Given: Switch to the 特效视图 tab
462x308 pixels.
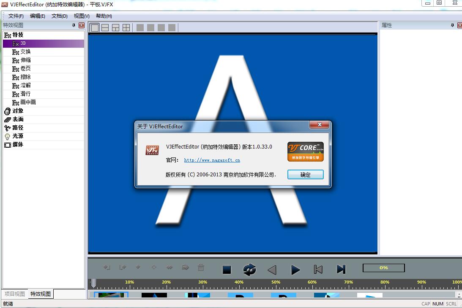Looking at the screenshot, I should (41, 294).
